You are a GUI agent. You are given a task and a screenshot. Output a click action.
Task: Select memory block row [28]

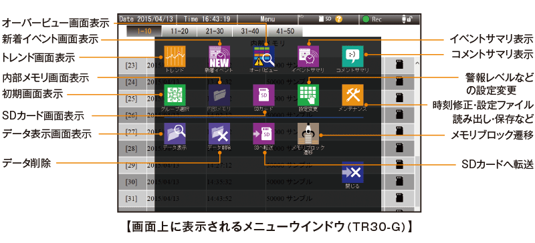267,148
